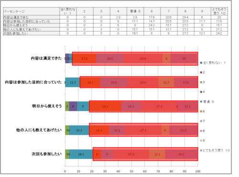Click the legend entry とてもそう思う 10
The width and height of the screenshot is (239, 177).
pos(215,150)
